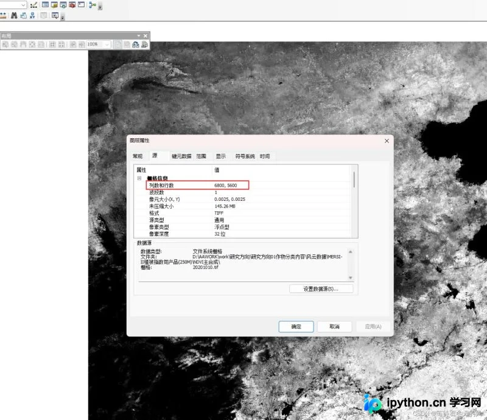Open the 100% zoom percentage dropdown
Viewport: 487px width, 420px height.
(x=107, y=44)
